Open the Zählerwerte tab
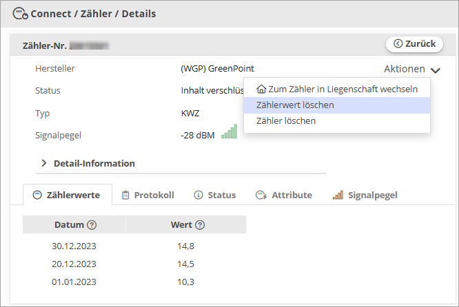459x307 pixels. pyautogui.click(x=68, y=195)
